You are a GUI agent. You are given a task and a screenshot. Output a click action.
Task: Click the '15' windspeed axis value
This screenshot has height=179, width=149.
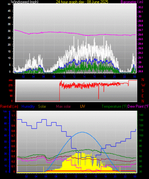coord(9,52)
